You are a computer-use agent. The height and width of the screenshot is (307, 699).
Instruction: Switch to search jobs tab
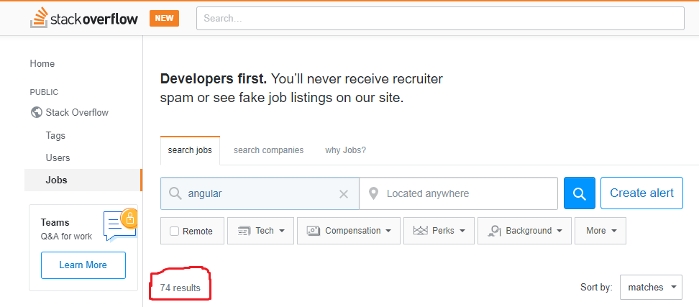pyautogui.click(x=190, y=150)
